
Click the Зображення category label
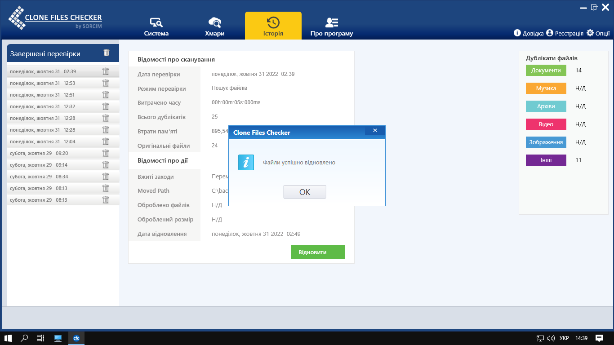tap(546, 142)
